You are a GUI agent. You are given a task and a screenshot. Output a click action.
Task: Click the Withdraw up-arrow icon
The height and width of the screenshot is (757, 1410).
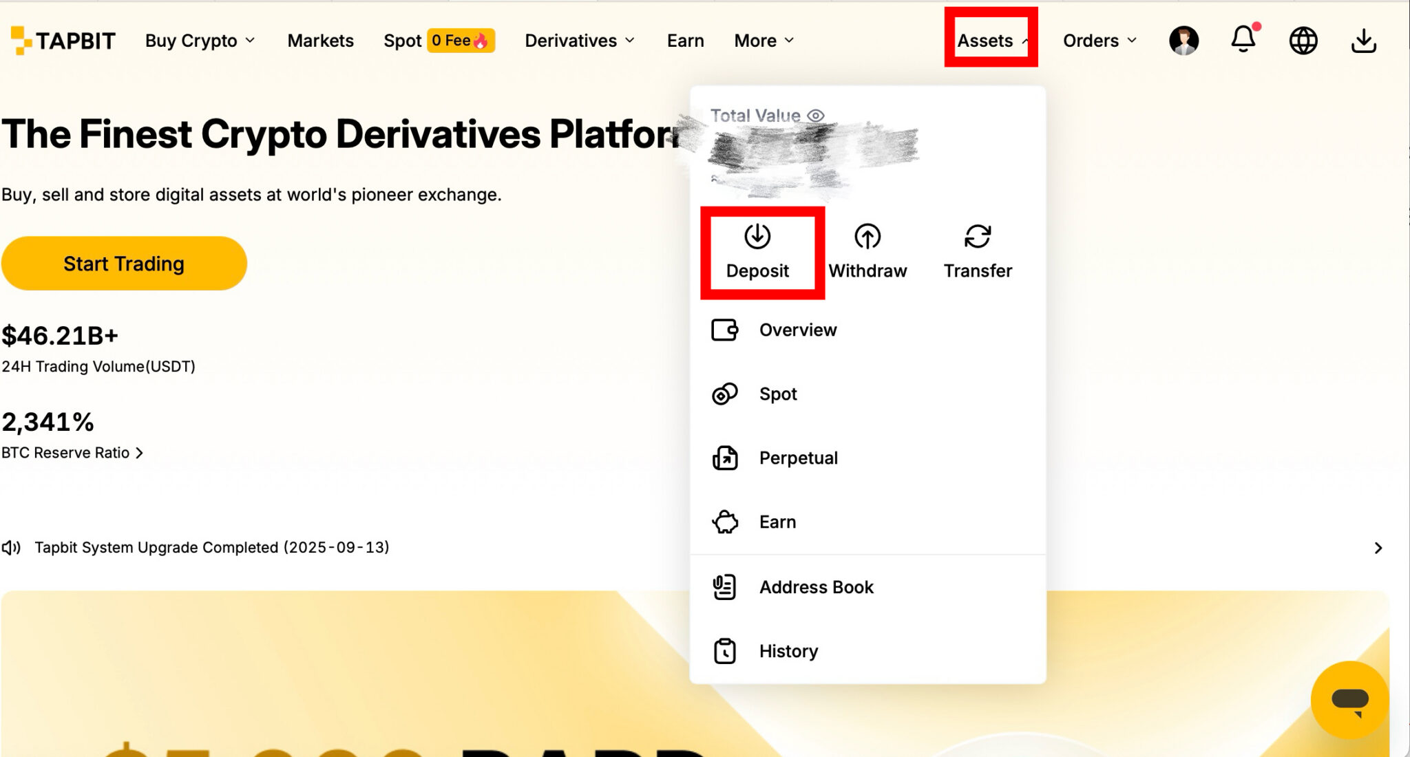(x=867, y=237)
